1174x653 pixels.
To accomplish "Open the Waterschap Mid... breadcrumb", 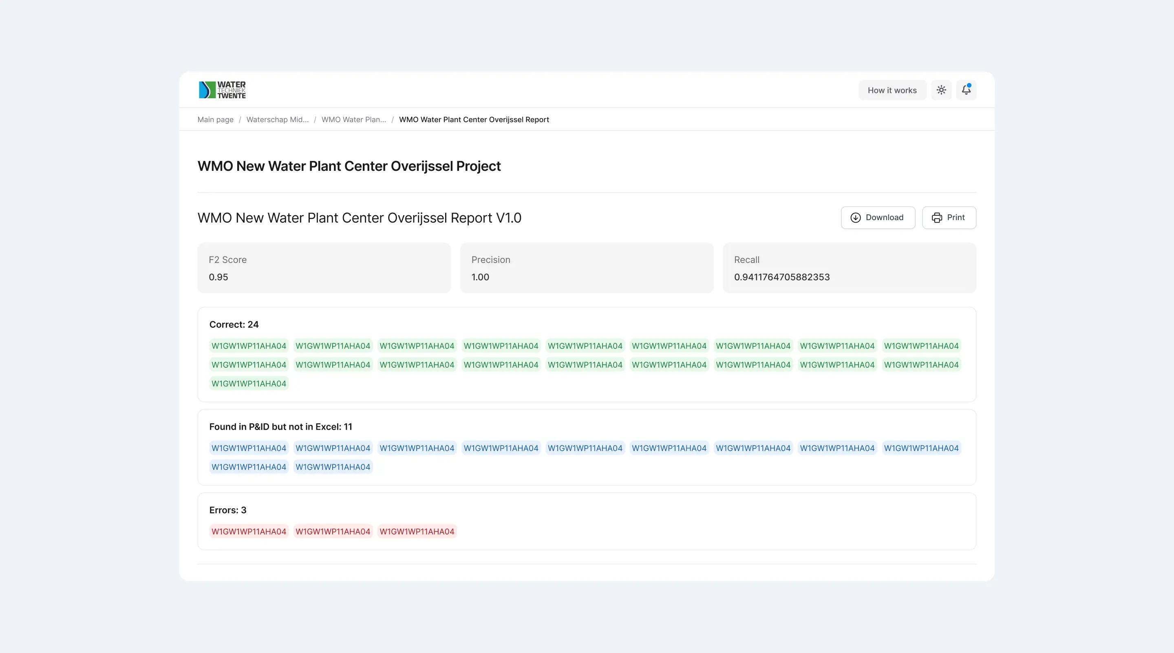I will [x=278, y=119].
